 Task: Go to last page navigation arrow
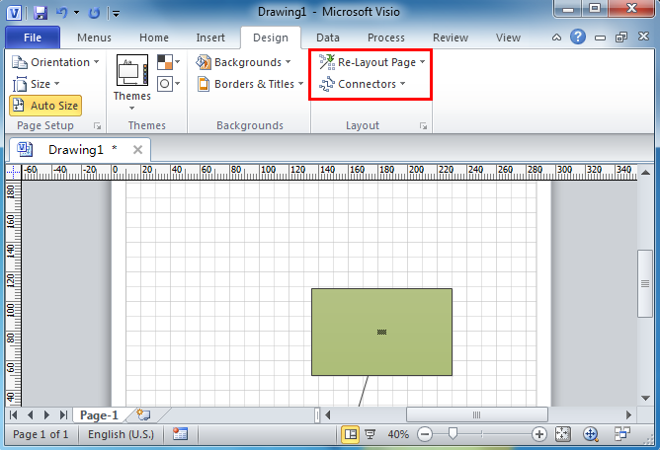coord(63,415)
